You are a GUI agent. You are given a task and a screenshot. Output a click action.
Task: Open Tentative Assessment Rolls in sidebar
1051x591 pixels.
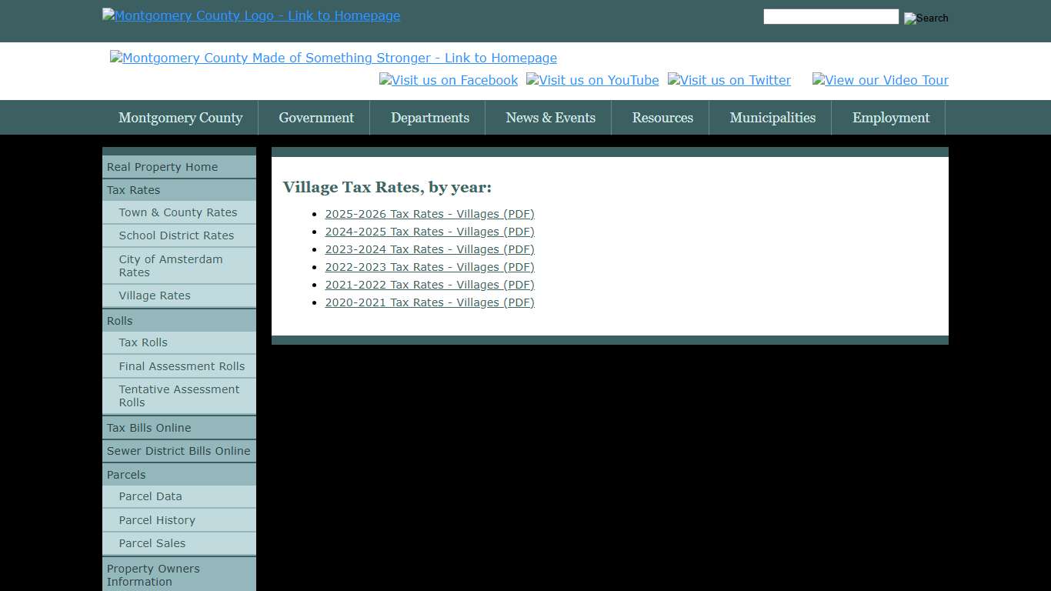pyautogui.click(x=179, y=396)
